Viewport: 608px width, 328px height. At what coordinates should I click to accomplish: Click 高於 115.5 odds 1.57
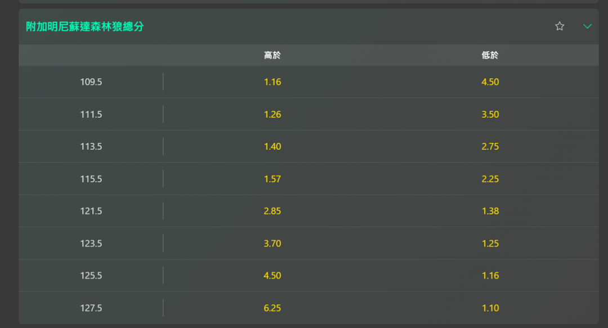(272, 179)
